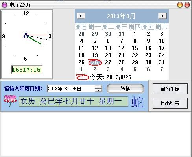Select August 1 in calendar
This screenshot has width=192, height=157.
coord(135,34)
